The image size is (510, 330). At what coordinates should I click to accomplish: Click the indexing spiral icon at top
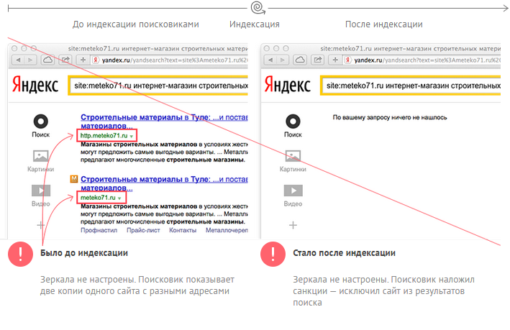258,7
